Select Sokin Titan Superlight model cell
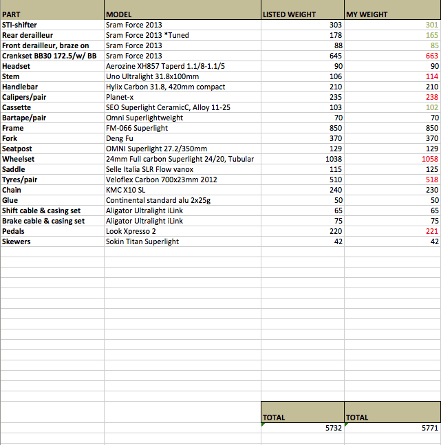The image size is (441, 445). (182, 241)
